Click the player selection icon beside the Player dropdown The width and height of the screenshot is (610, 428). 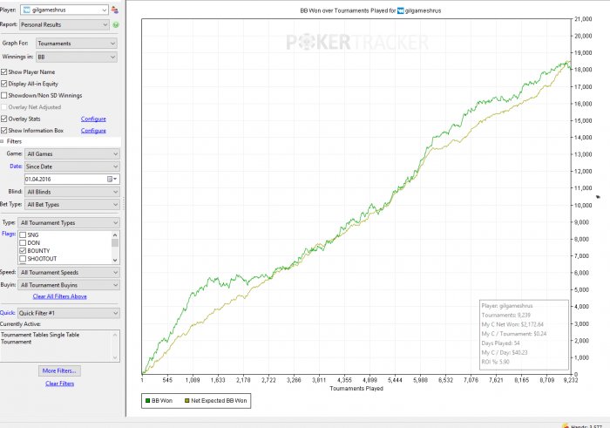115,10
